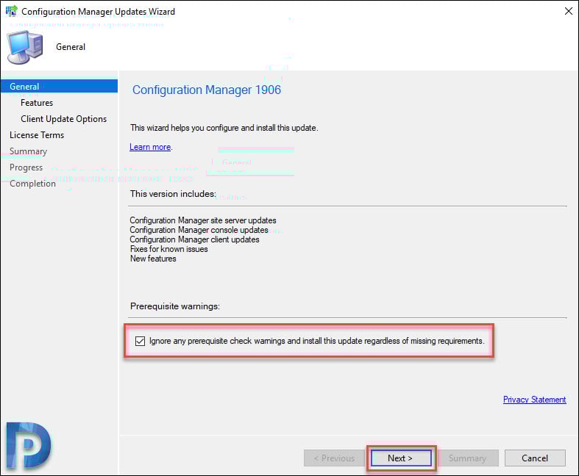Click the Next > button

point(401,458)
